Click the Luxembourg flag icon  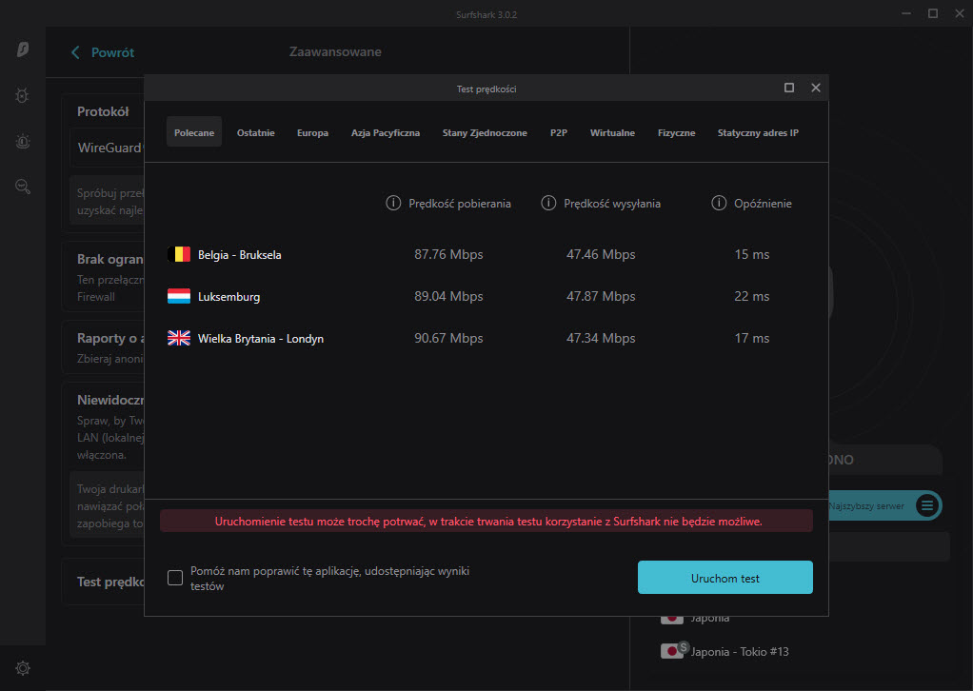[x=179, y=297]
